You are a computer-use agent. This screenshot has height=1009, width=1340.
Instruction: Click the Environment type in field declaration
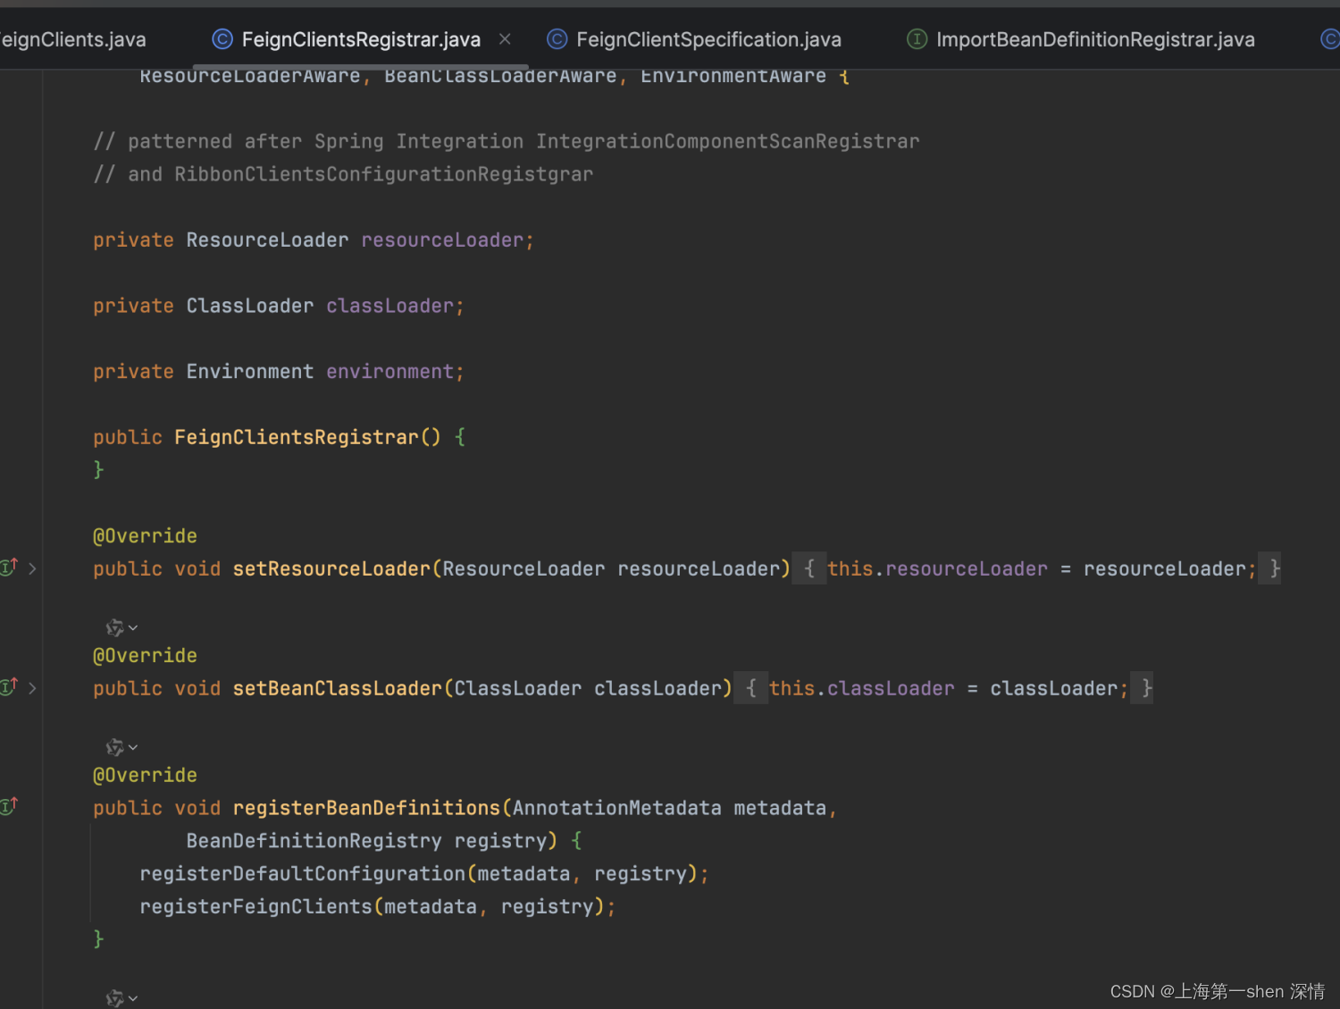250,372
